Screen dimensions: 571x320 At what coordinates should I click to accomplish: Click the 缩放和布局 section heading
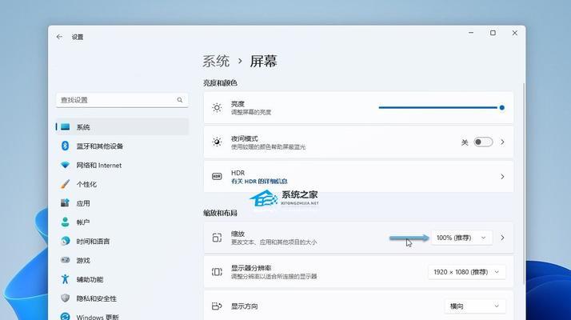(220, 213)
